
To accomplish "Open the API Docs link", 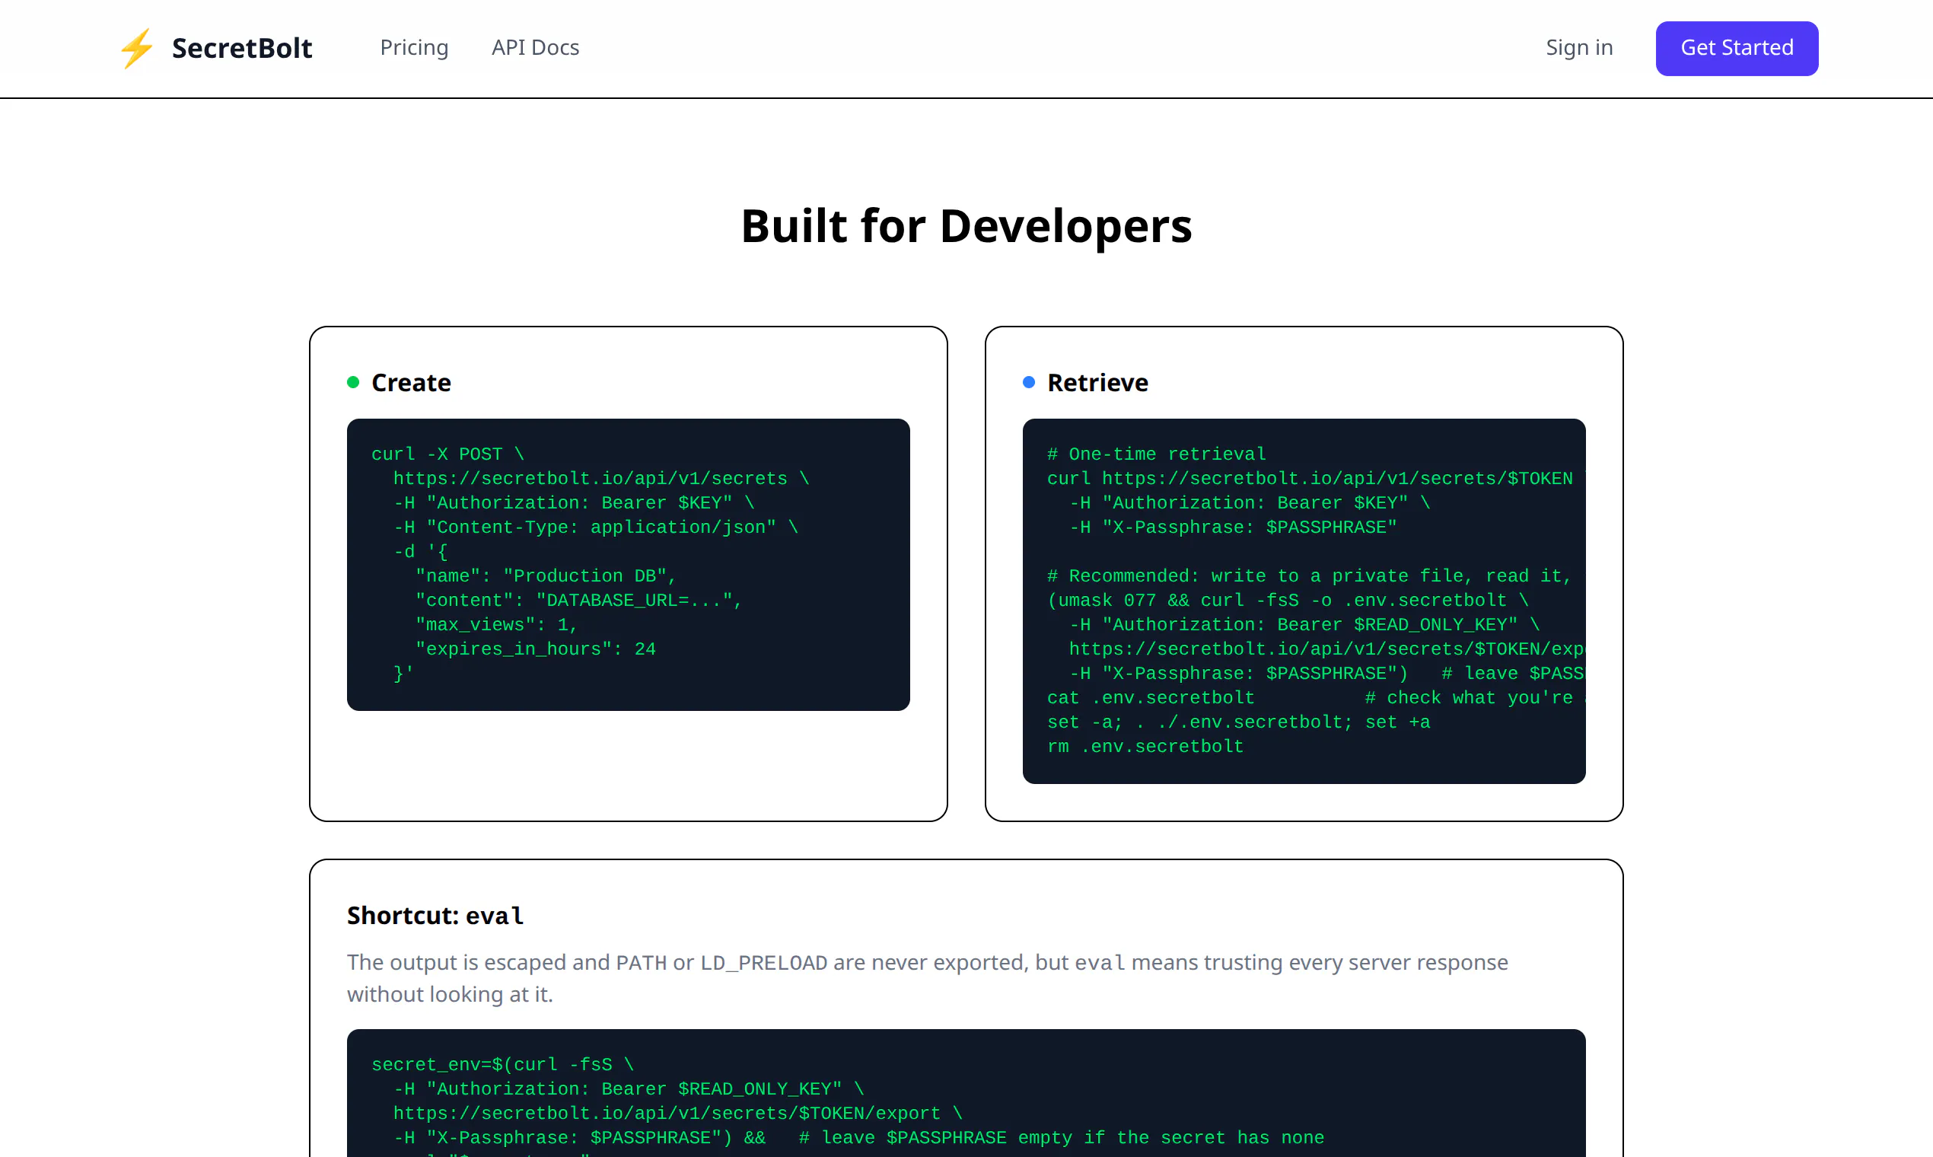I will click(x=535, y=47).
